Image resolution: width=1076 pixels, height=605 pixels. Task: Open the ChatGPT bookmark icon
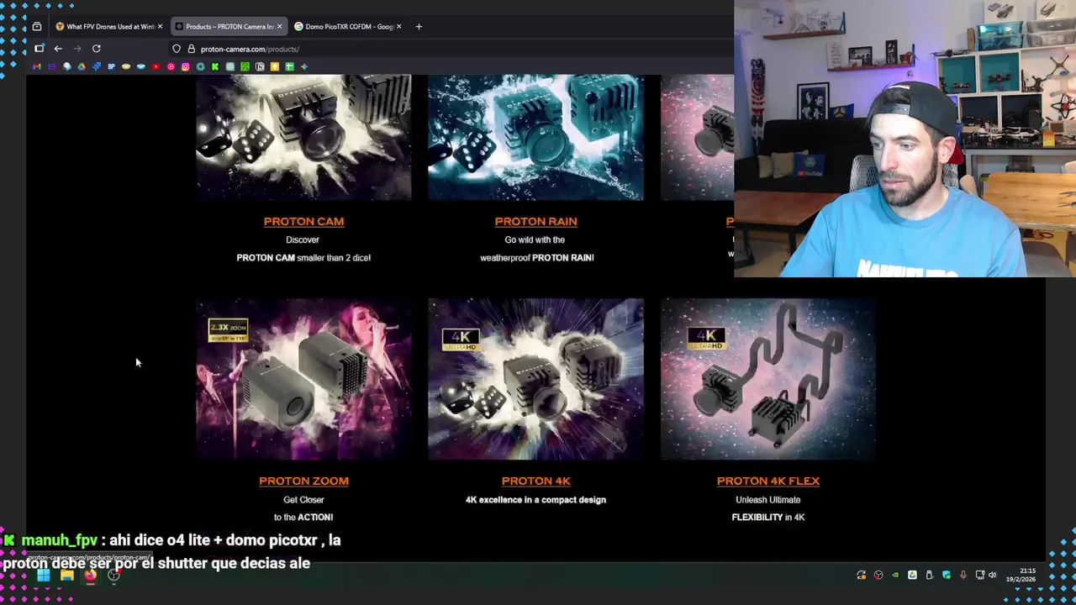pos(229,66)
